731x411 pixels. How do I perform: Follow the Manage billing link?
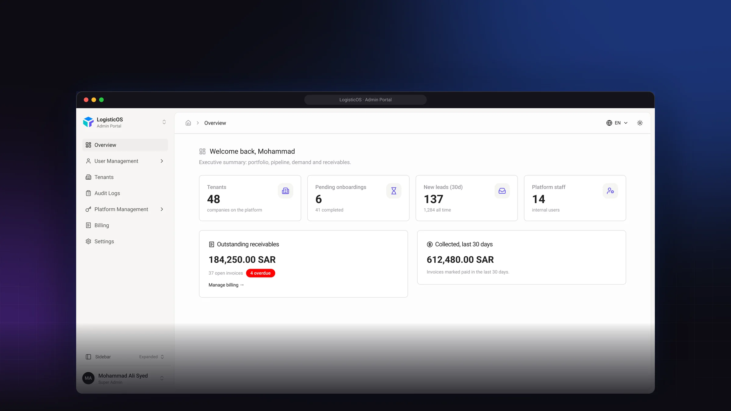click(226, 285)
